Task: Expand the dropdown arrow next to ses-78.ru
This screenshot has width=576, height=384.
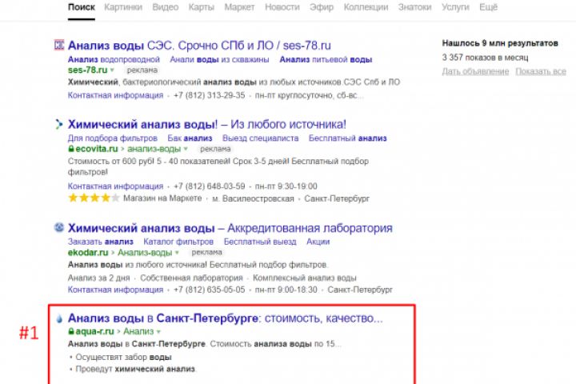Action: pos(112,70)
